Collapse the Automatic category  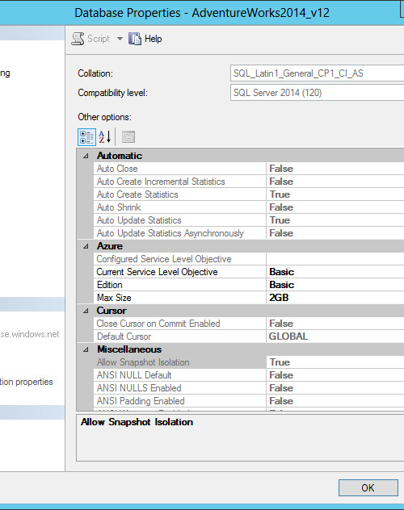86,156
